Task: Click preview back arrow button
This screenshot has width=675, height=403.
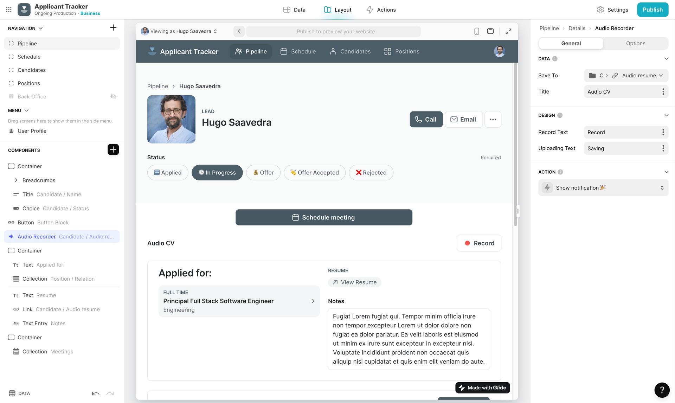Action: 239,31
